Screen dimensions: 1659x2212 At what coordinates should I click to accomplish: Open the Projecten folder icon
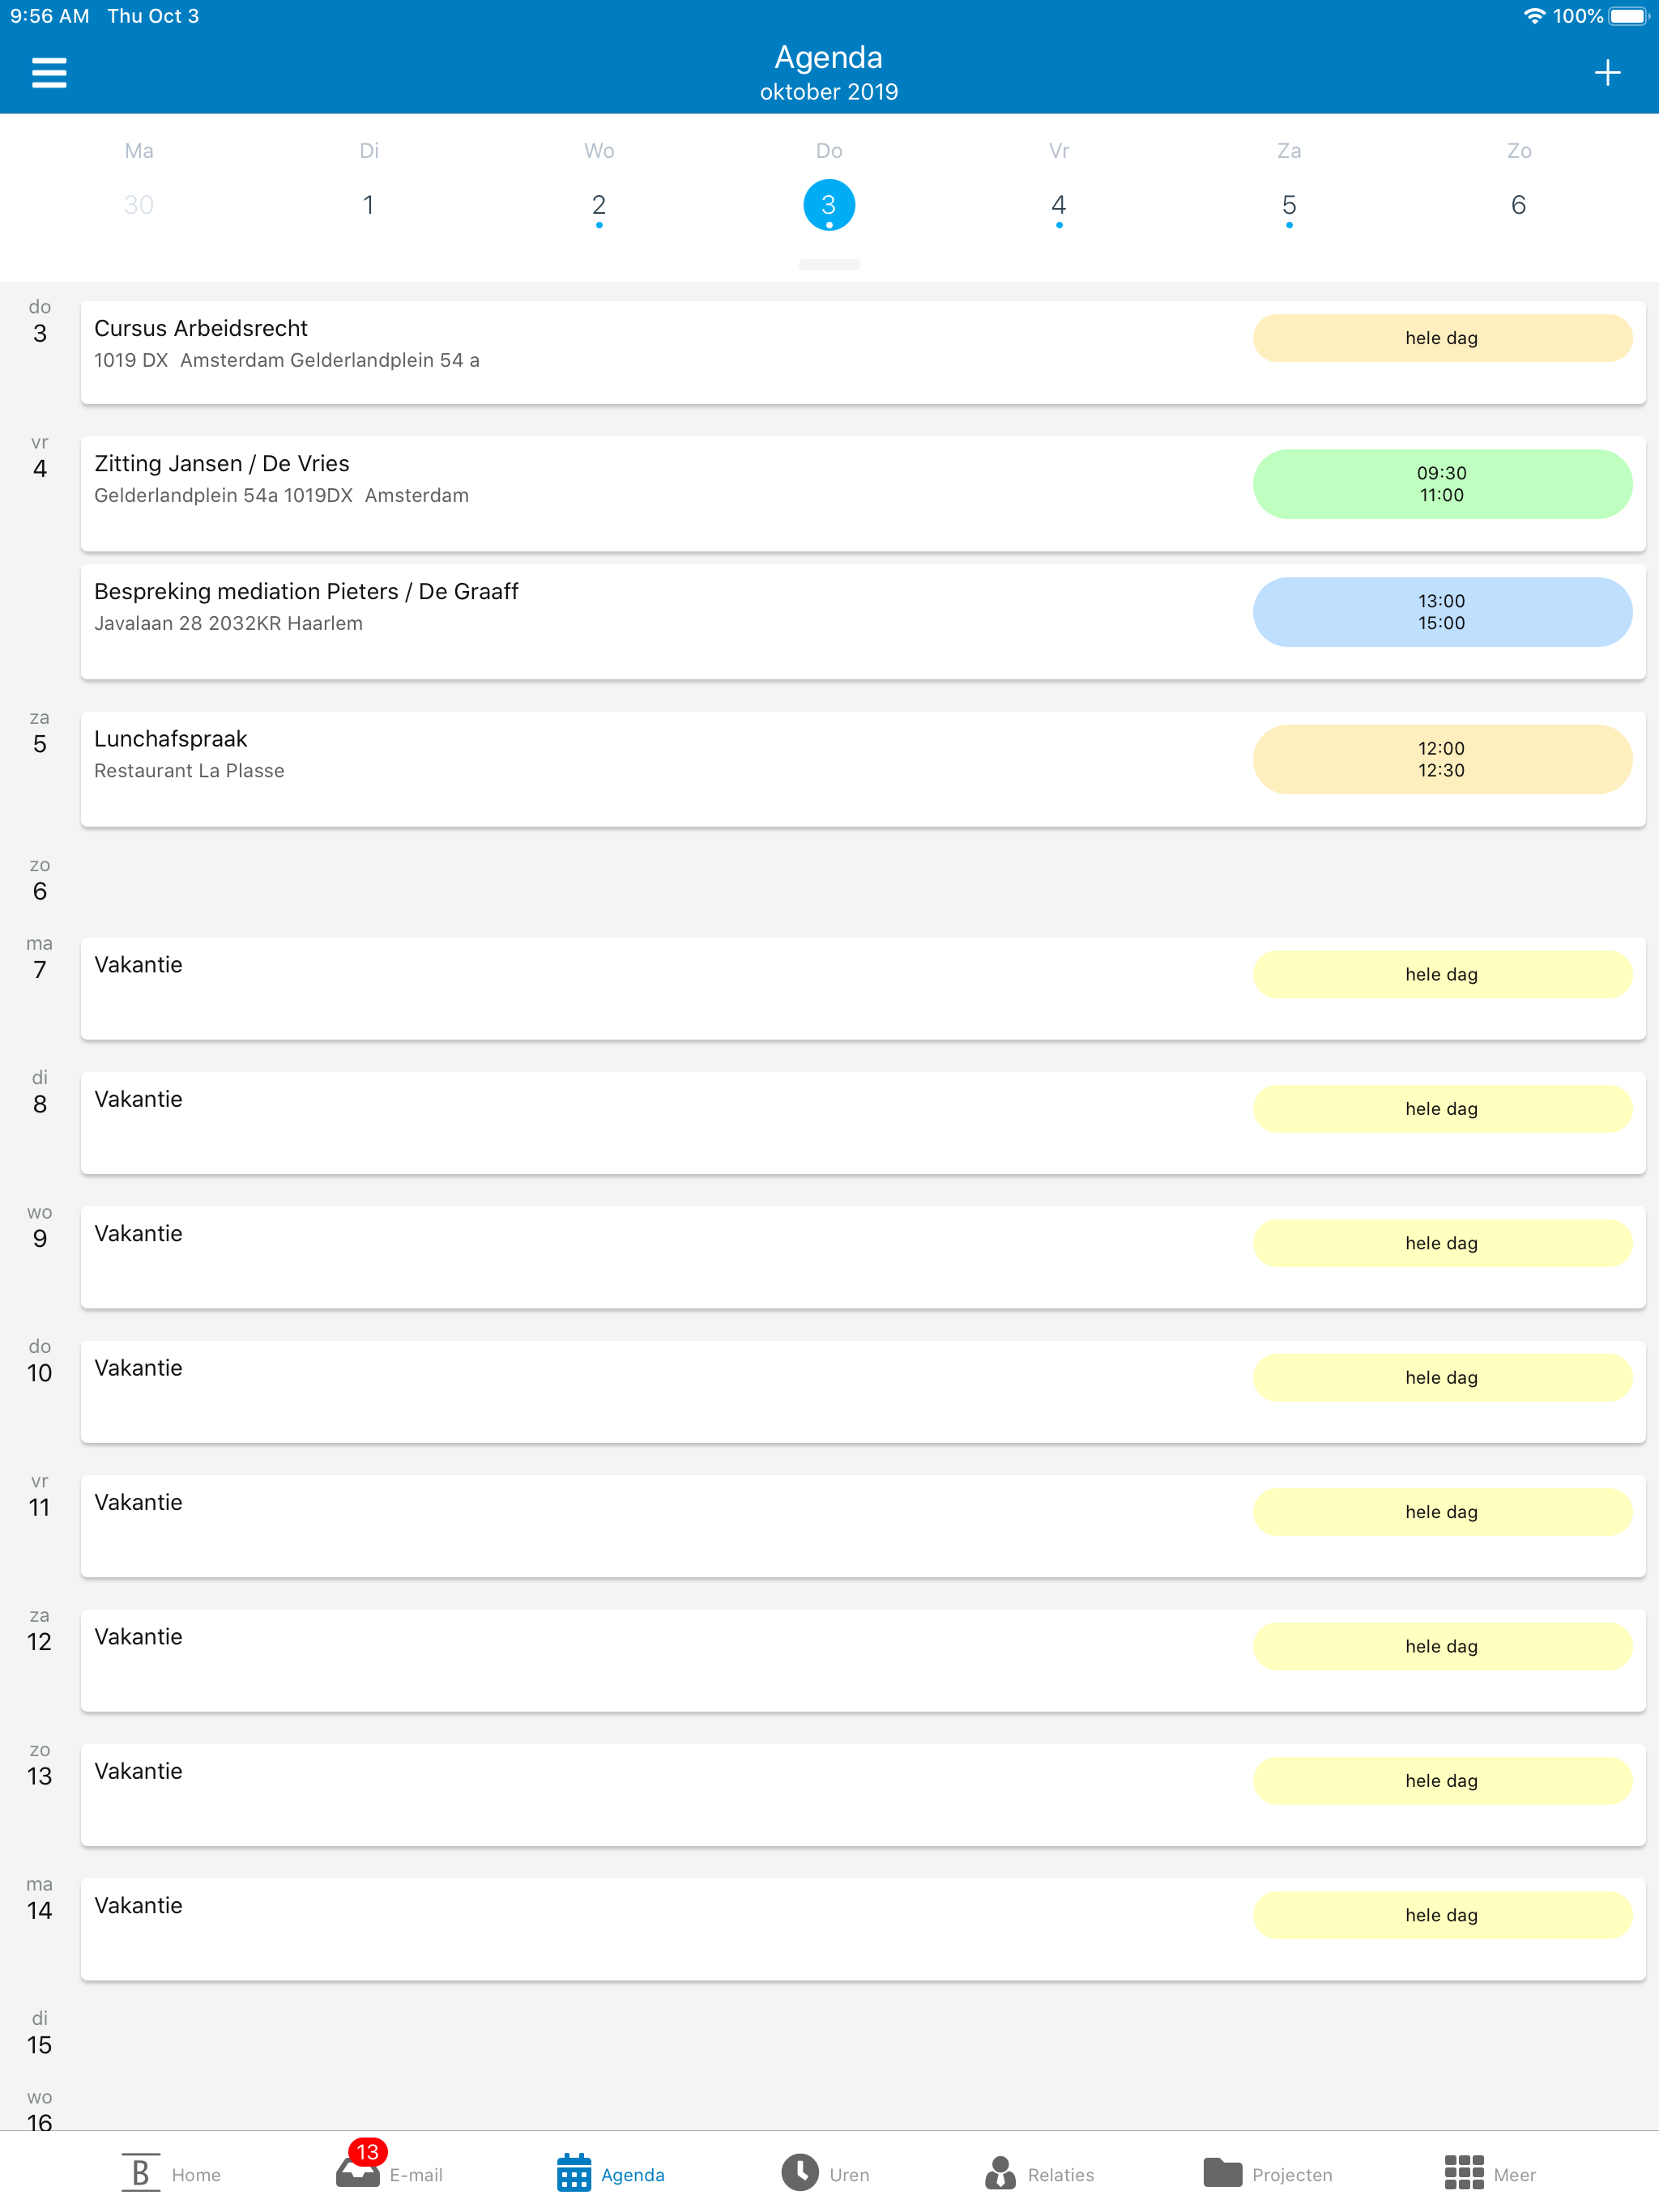1222,2173
